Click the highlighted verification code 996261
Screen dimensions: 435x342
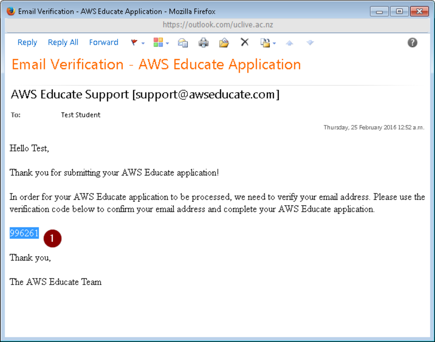point(24,233)
